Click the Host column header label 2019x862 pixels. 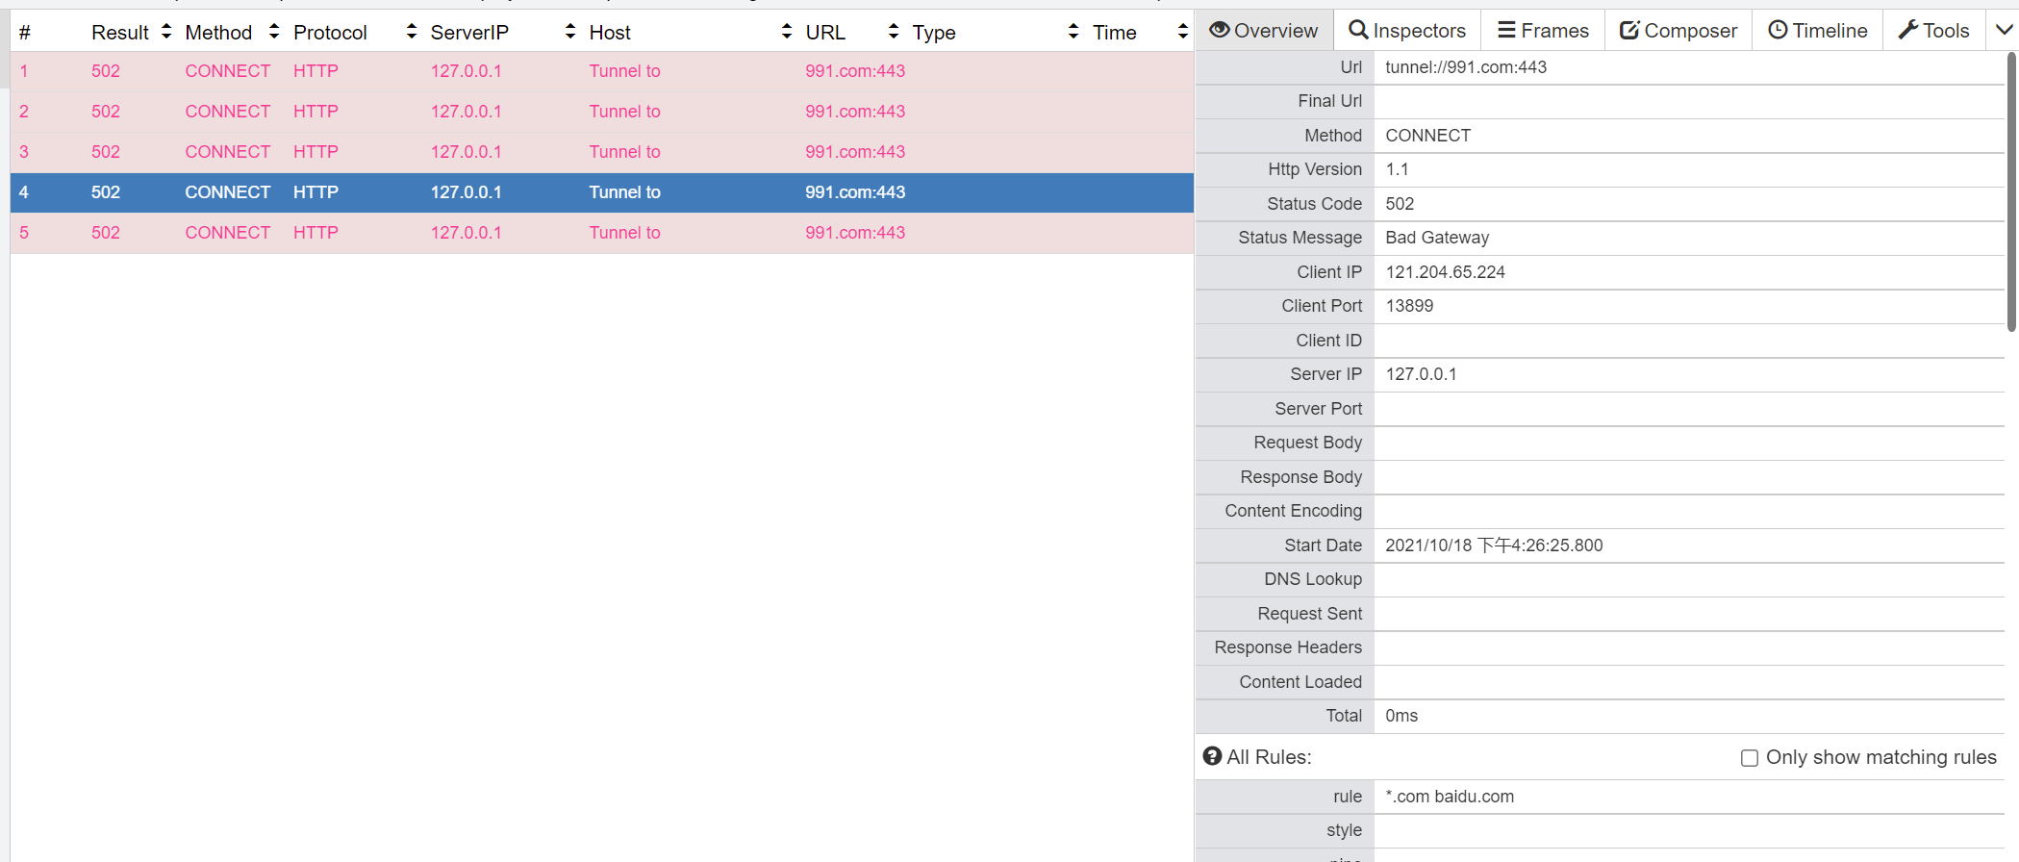610,33
